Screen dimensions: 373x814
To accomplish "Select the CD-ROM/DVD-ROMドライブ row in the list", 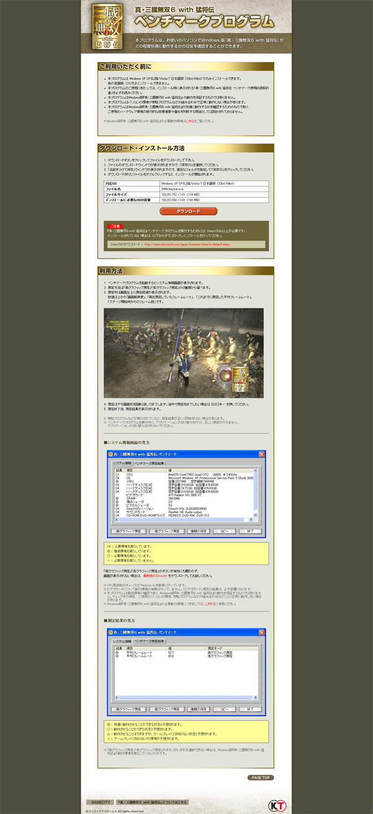I will tap(184, 516).
